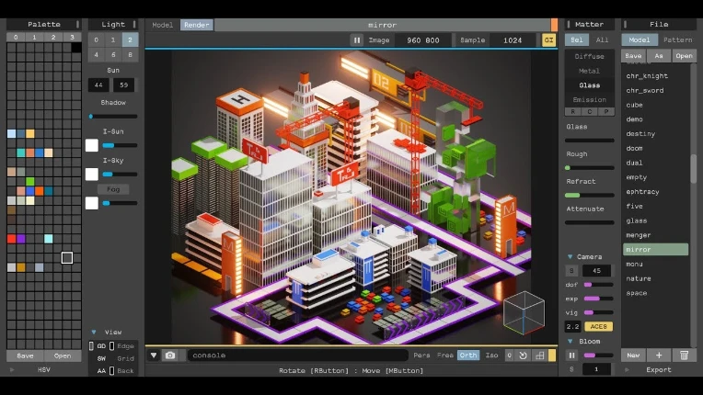Click Save under the Palette grid
The image size is (703, 395).
(x=25, y=356)
